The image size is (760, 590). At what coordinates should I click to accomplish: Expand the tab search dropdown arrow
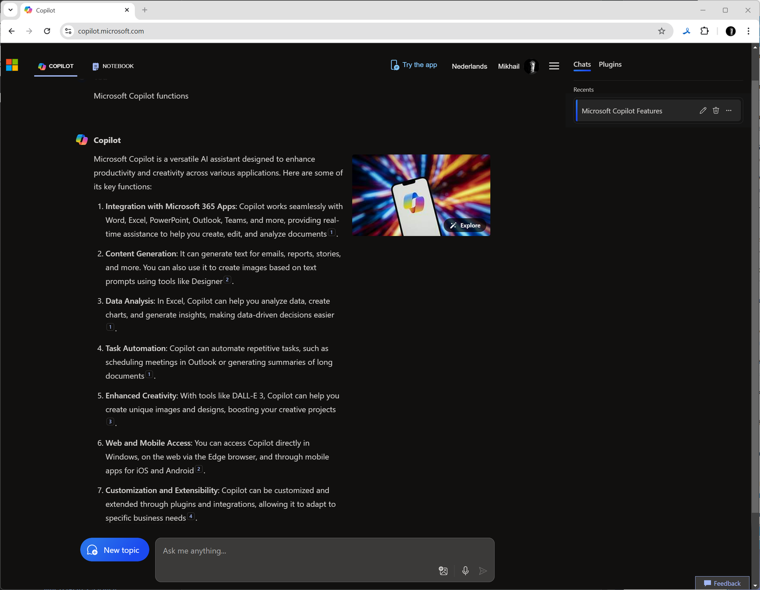(x=10, y=10)
